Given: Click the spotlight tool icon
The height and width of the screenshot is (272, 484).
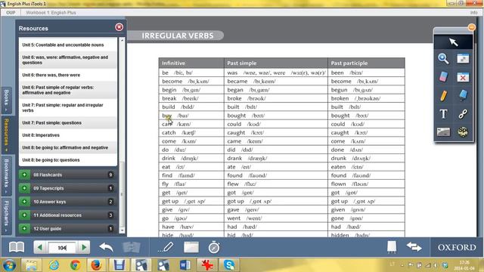Looking at the screenshot, I should 463,132.
